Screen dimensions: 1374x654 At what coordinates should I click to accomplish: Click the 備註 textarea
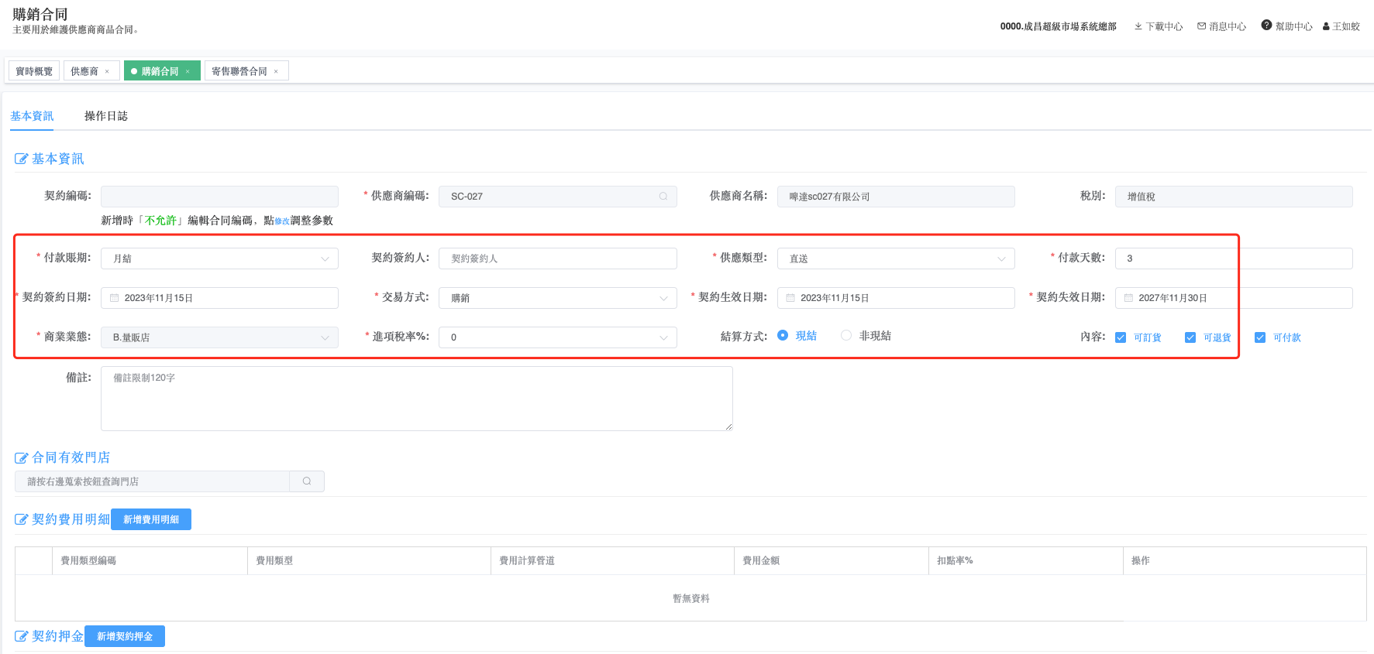[x=416, y=399]
